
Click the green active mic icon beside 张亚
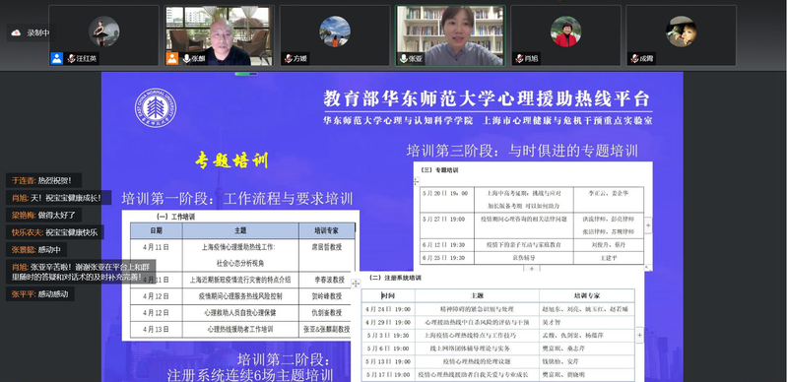click(404, 59)
